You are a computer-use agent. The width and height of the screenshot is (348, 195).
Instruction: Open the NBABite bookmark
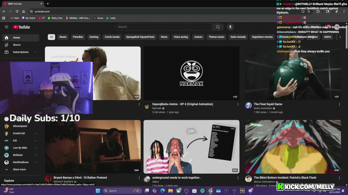click(77, 18)
